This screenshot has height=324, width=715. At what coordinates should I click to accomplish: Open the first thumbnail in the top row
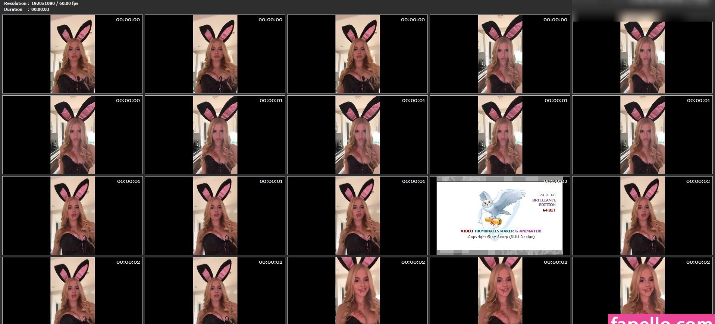point(72,54)
